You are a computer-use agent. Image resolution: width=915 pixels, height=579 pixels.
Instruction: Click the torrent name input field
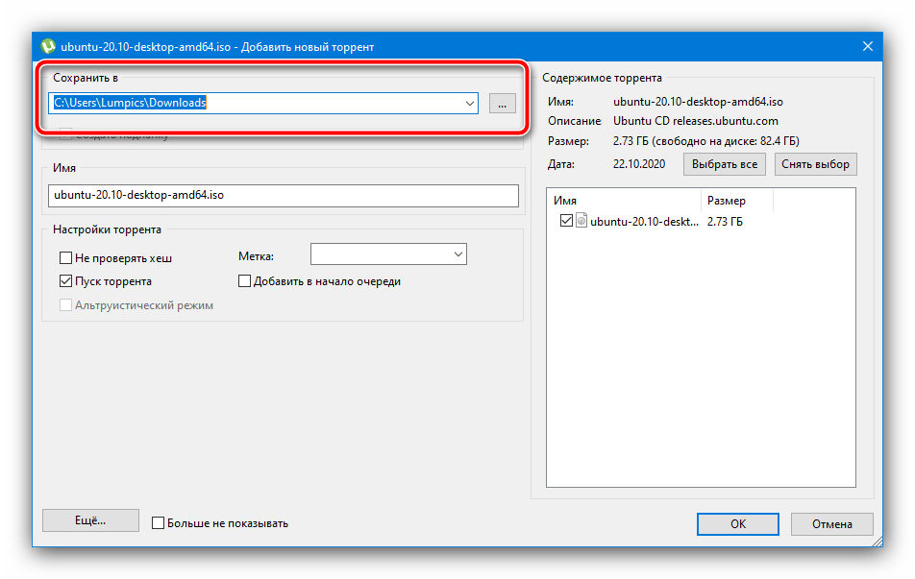pyautogui.click(x=283, y=196)
